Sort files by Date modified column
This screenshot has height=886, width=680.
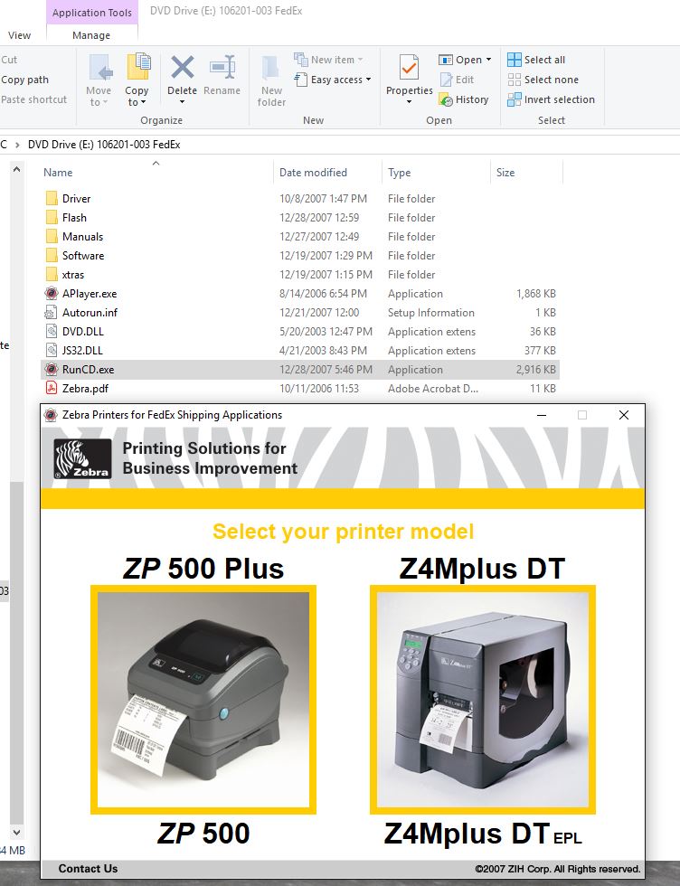(x=313, y=173)
